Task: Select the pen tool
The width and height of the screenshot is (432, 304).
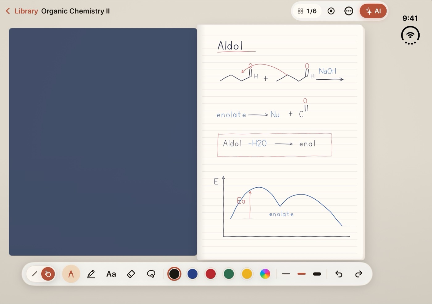Action: [x=71, y=274]
